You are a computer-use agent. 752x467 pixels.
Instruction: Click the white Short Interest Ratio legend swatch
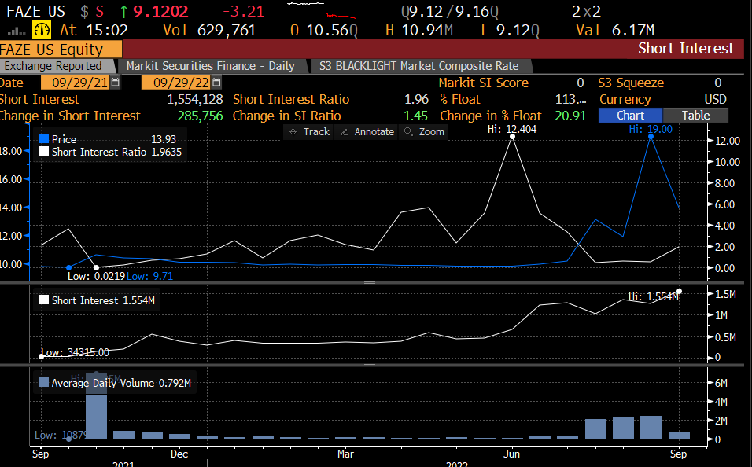pyautogui.click(x=44, y=152)
